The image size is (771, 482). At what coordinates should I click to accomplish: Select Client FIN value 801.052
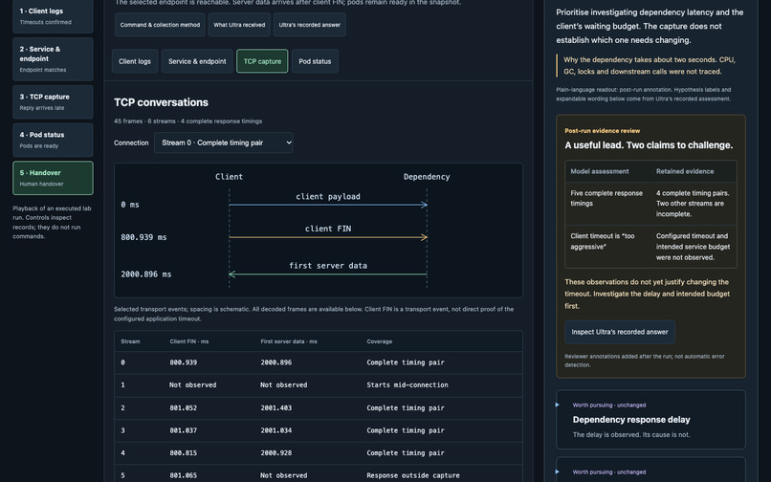coord(183,407)
